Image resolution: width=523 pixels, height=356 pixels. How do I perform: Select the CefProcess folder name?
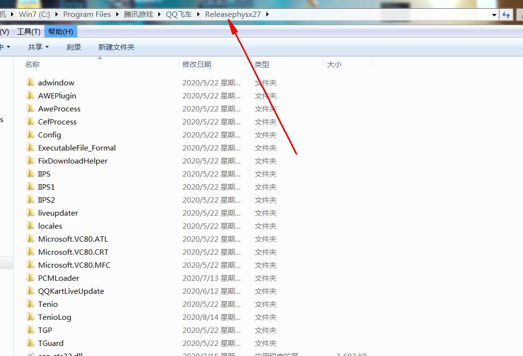[x=57, y=122]
